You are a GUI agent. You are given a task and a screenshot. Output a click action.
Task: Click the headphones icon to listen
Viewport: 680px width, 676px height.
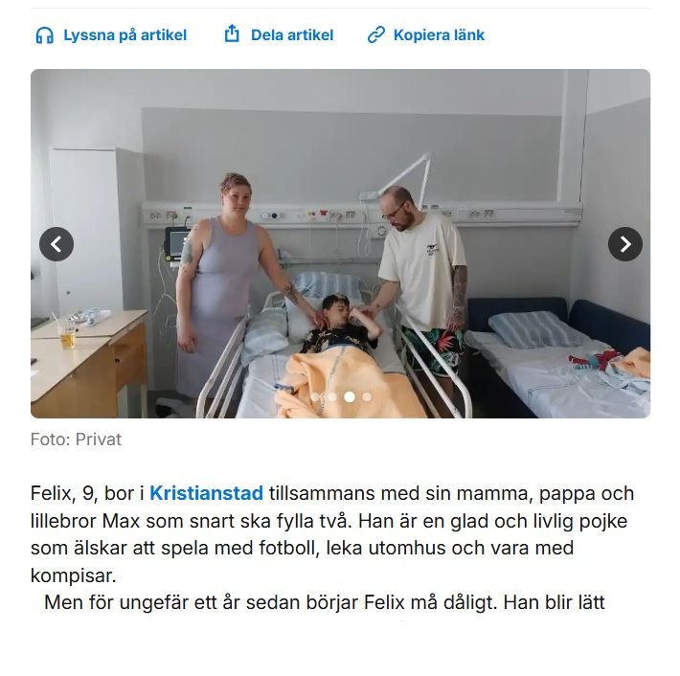click(x=44, y=35)
